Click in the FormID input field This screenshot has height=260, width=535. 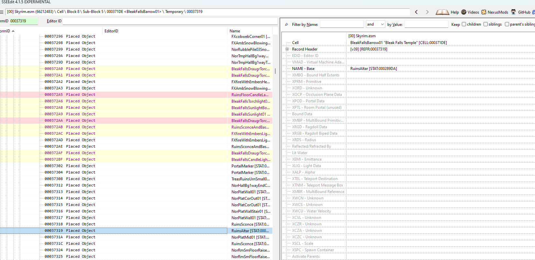[24, 21]
